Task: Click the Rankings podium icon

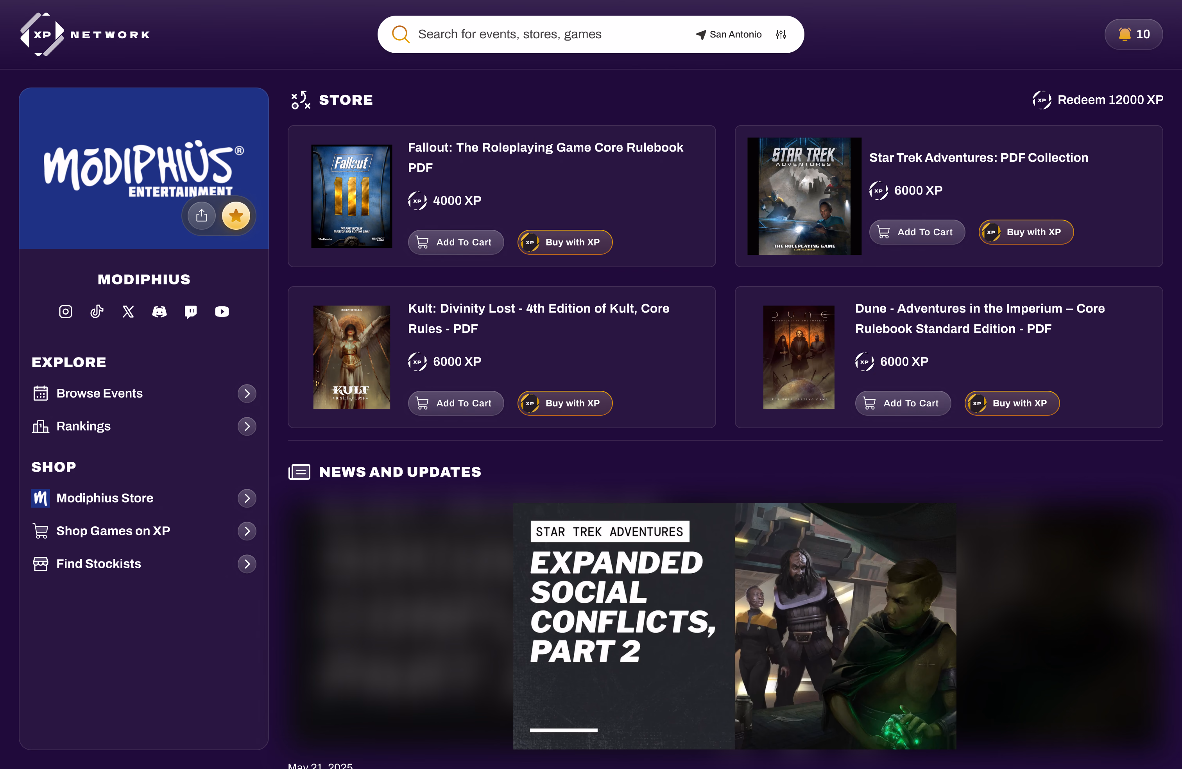Action: coord(41,426)
